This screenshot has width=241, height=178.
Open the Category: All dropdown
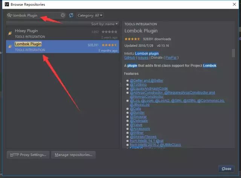[90, 15]
